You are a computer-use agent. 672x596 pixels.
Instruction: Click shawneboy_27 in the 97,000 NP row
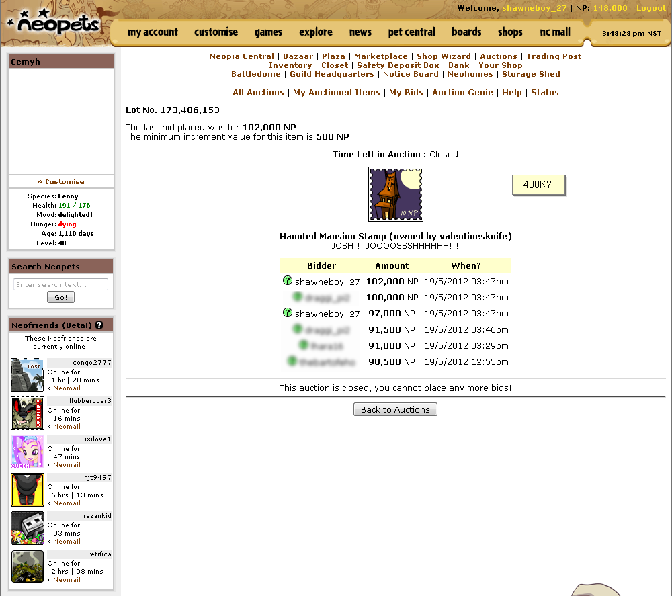pos(327,314)
